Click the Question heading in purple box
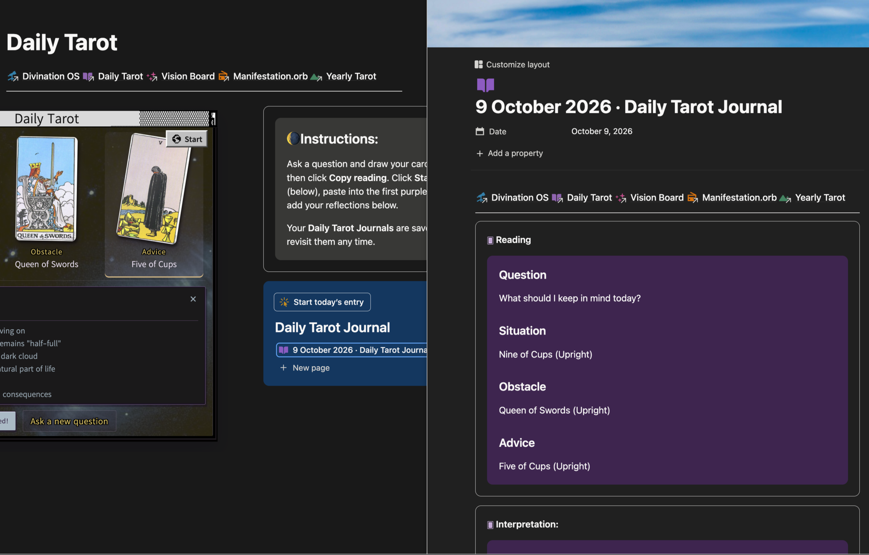869x555 pixels. tap(522, 275)
